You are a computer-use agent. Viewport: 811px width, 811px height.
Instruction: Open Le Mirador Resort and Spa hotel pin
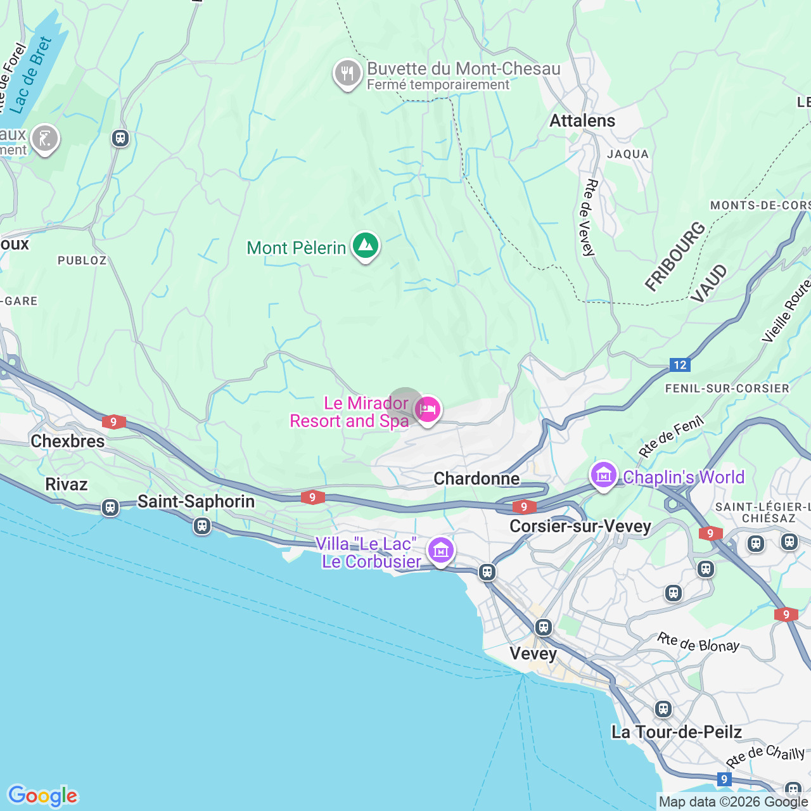428,410
